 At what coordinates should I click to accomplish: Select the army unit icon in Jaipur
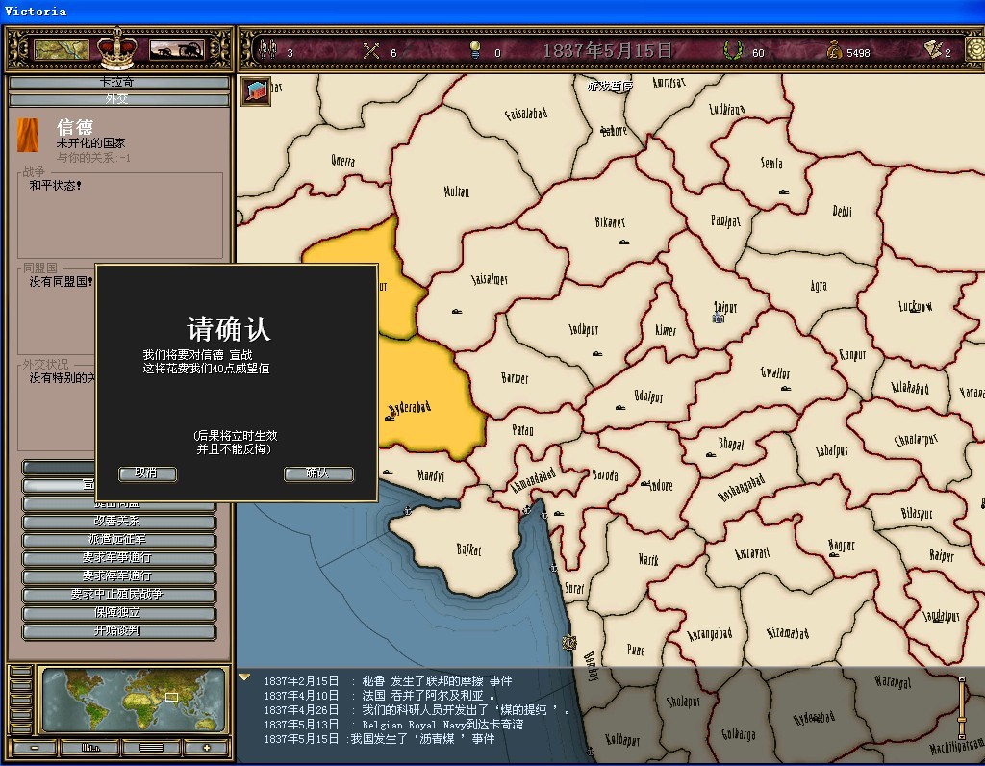tap(718, 319)
